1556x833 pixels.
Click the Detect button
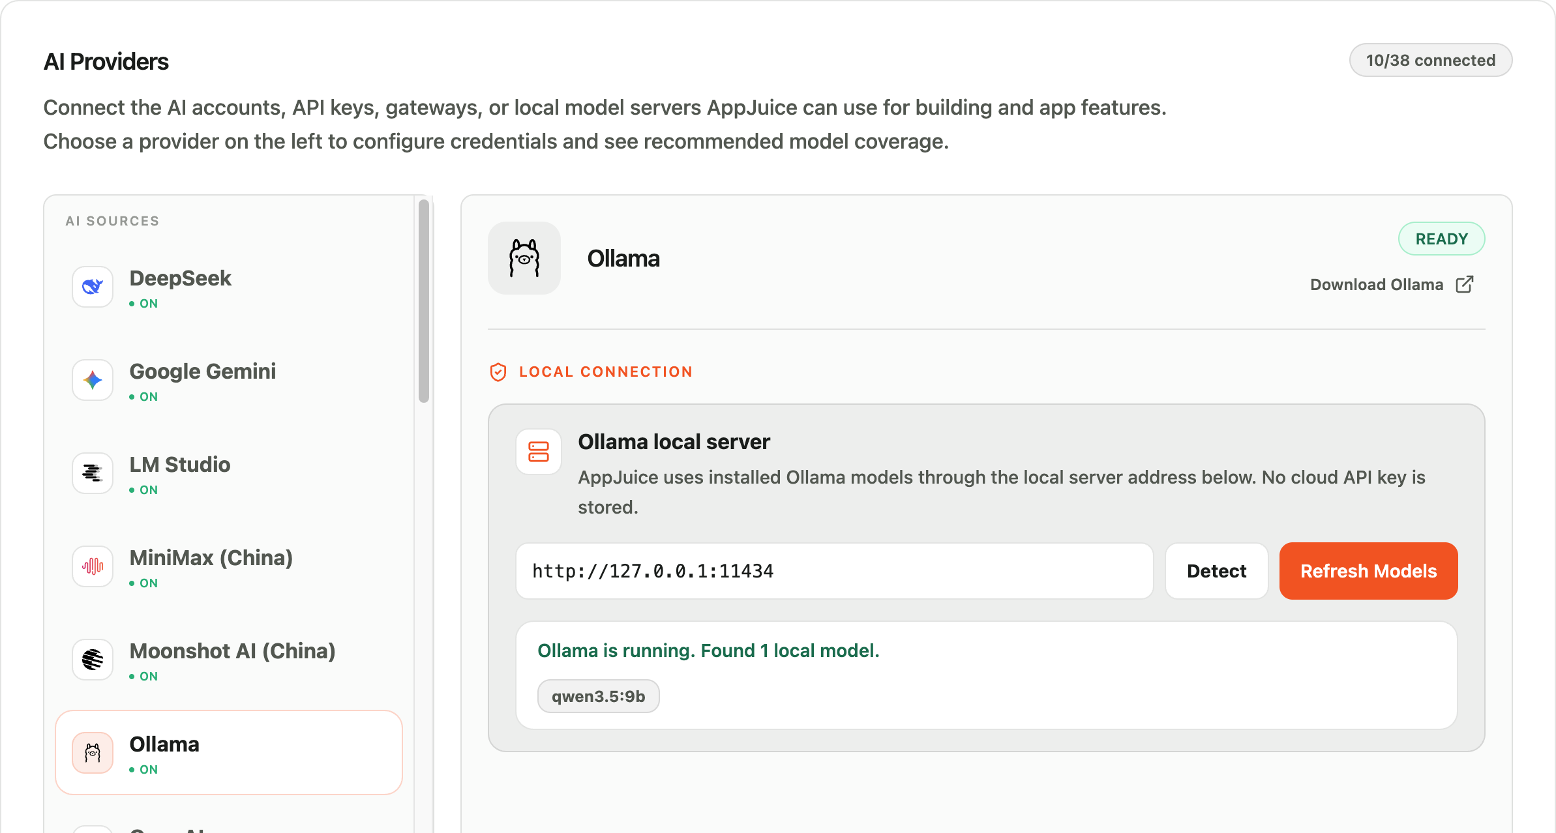[1217, 571]
